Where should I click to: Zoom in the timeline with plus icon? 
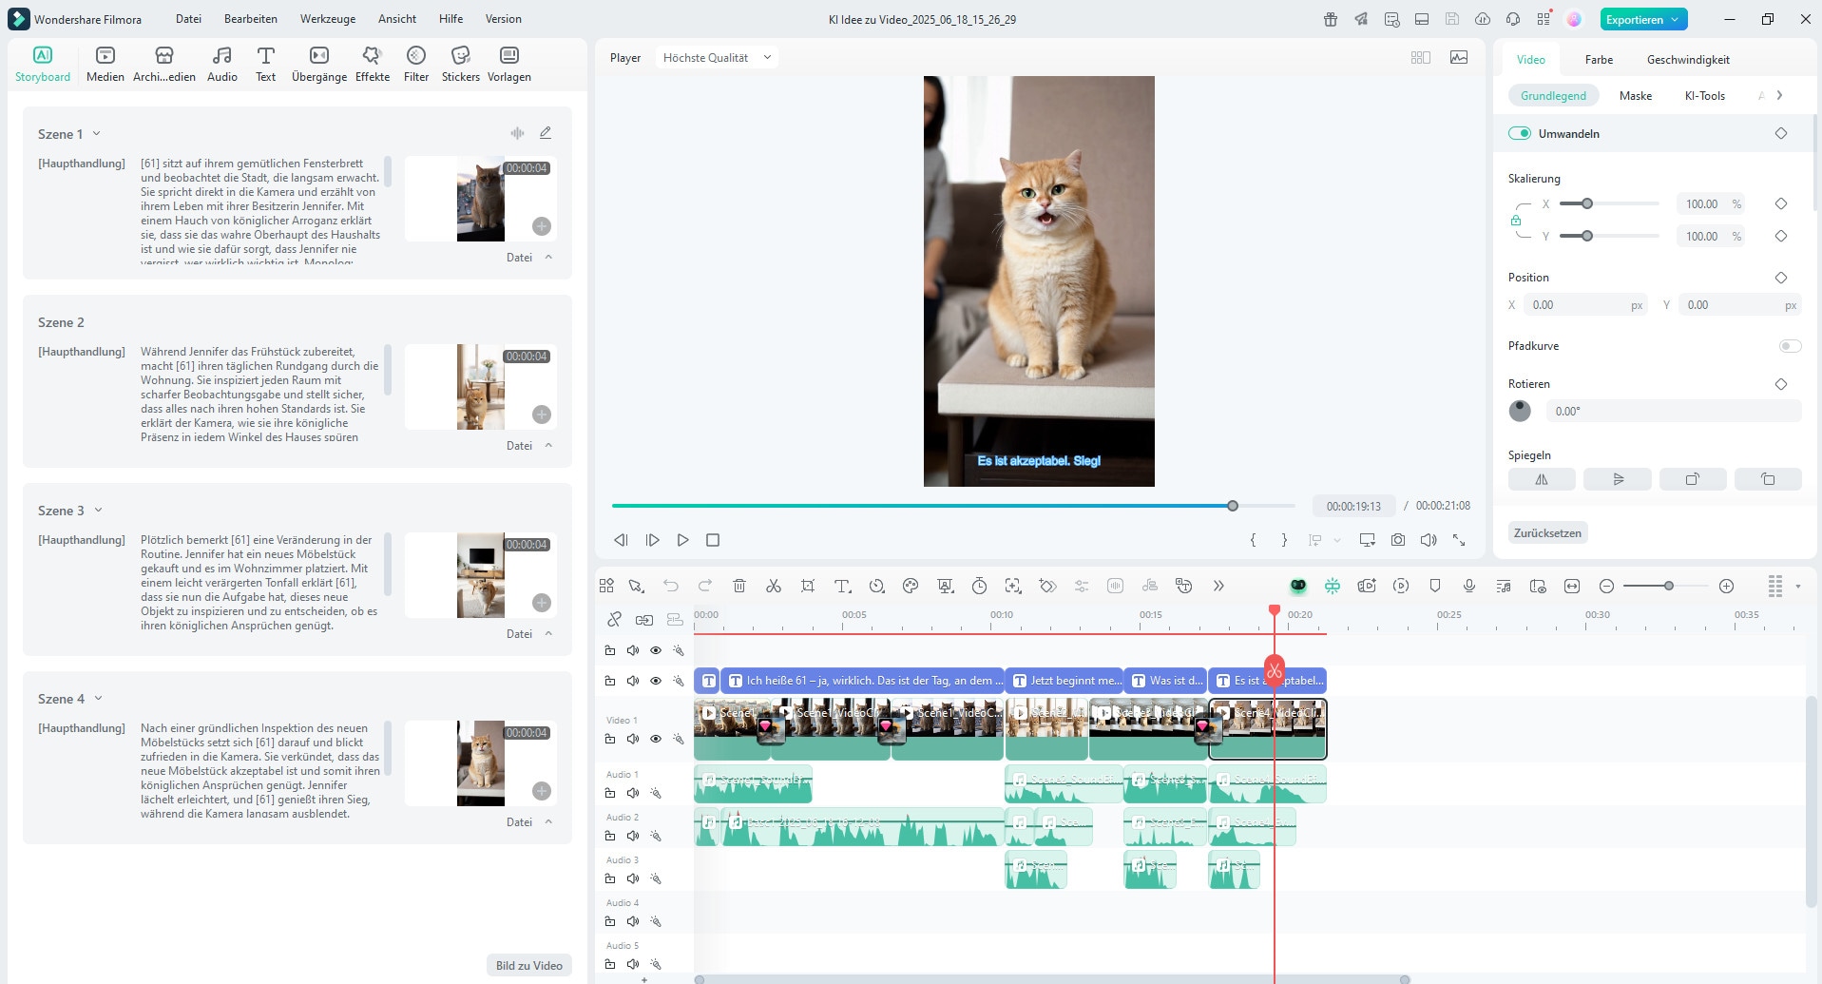point(1727,586)
